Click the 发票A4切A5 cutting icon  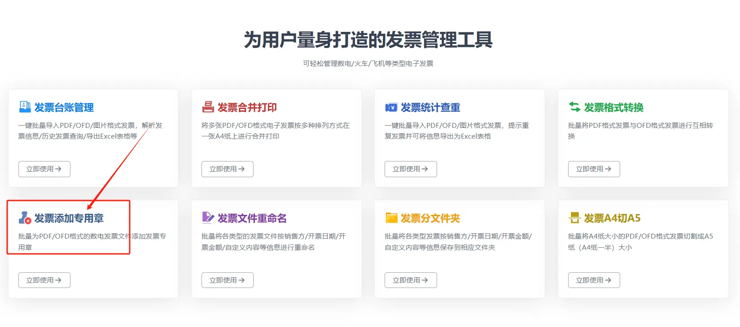574,218
